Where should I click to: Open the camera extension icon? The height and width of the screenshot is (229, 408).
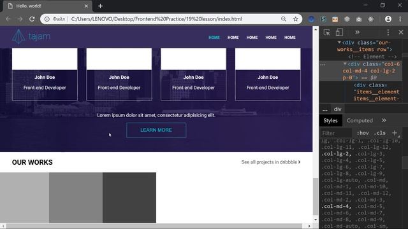(x=359, y=19)
